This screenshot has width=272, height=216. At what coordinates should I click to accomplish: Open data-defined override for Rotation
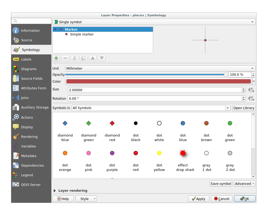click(x=251, y=98)
